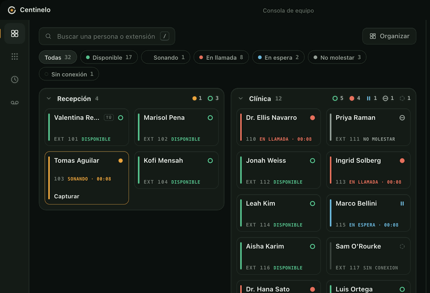Click EXT 101 DISPONIBLE text
The height and width of the screenshot is (293, 430).
tap(82, 139)
